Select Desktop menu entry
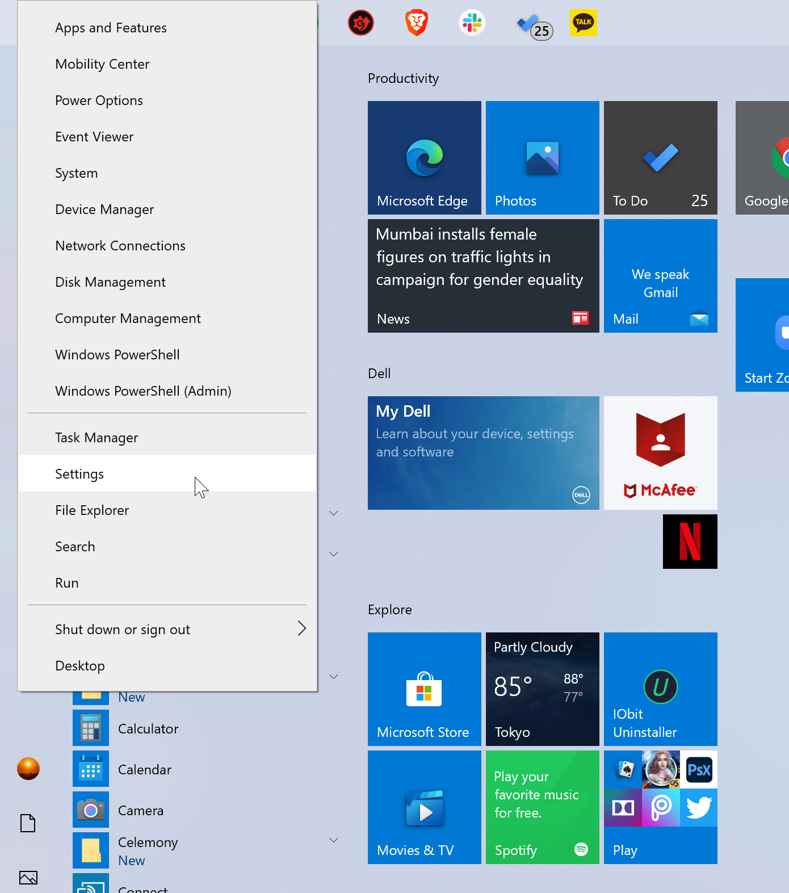This screenshot has width=789, height=893. 167,666
